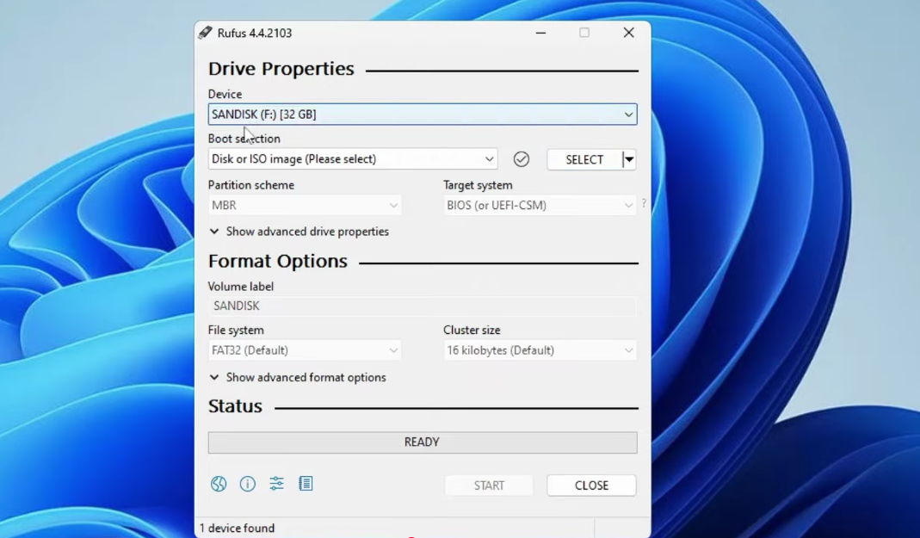Viewport: 920px width, 538px height.
Task: Expand Show advanced drive properties
Action: (x=299, y=232)
